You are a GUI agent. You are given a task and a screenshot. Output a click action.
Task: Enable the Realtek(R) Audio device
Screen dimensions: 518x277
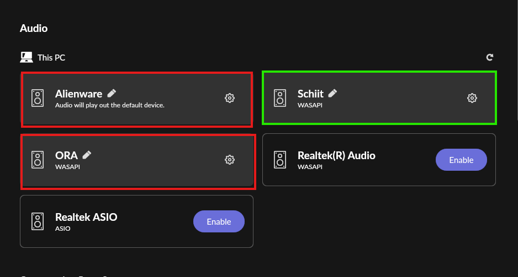tap(461, 160)
